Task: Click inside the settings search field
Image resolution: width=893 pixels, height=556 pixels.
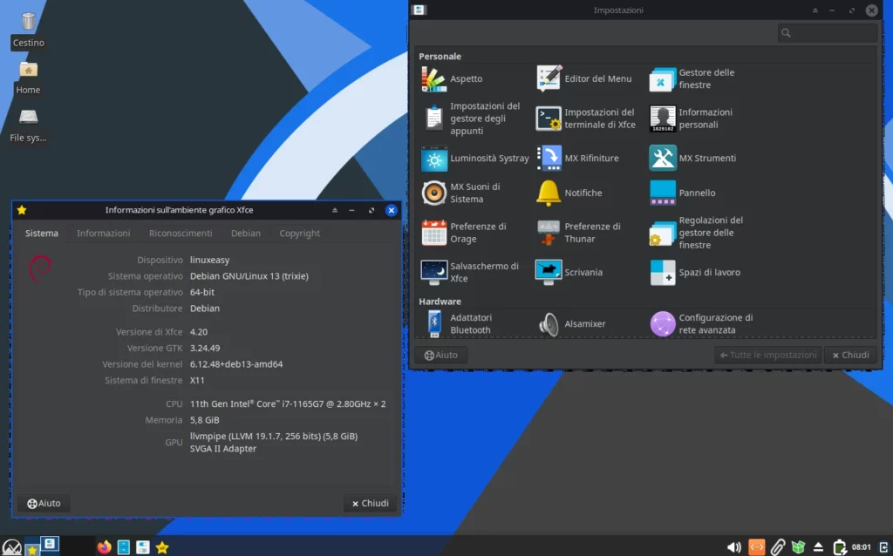Action: click(828, 32)
